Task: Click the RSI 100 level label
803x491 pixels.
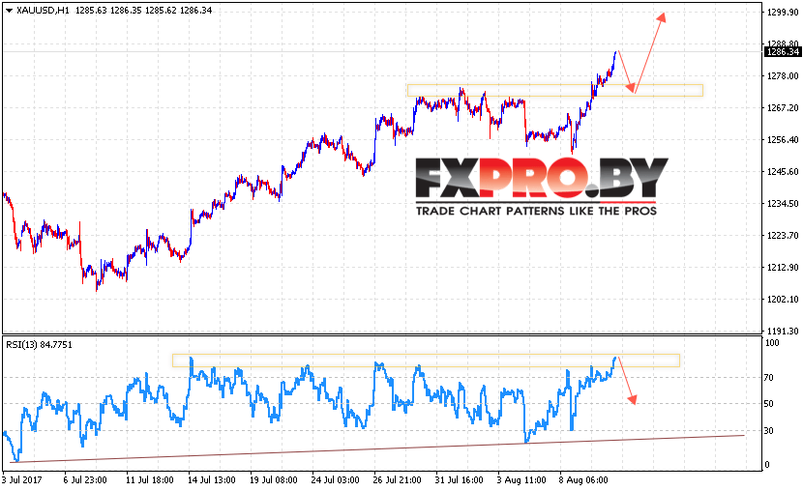Action: 772,343
